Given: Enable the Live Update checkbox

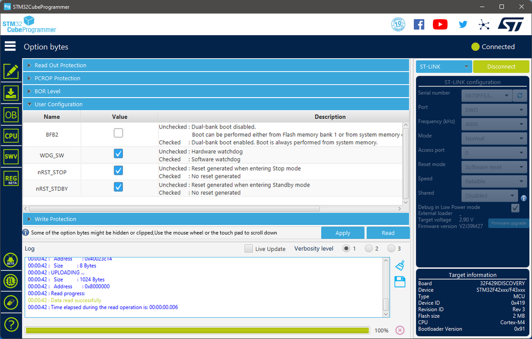Looking at the screenshot, I should [249, 248].
